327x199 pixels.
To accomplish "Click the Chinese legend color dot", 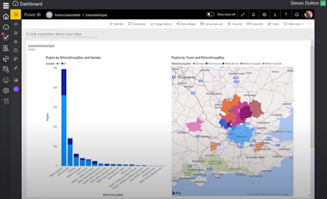I will point(194,63).
